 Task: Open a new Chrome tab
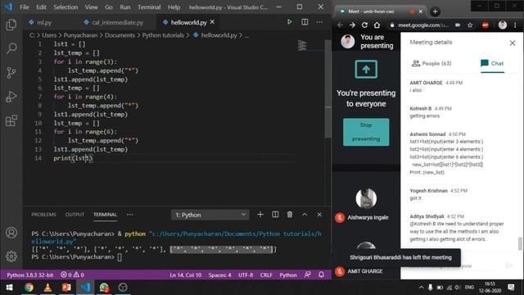435,11
